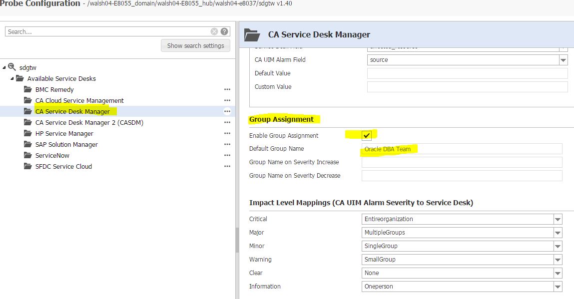Open options menu for ServiceNow
Image resolution: width=574 pixels, height=299 pixels.
pos(227,155)
